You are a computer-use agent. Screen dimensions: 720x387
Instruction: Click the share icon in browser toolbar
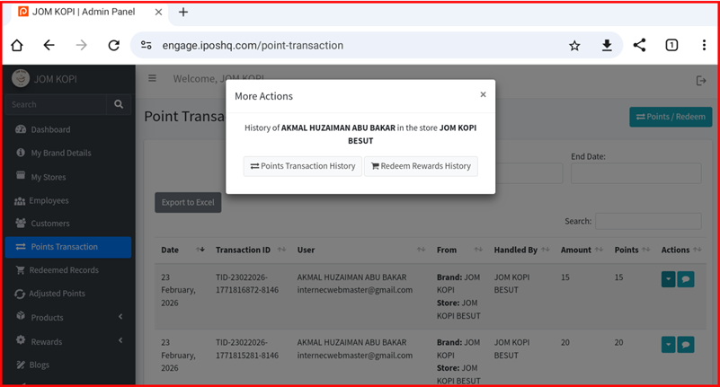(x=639, y=46)
